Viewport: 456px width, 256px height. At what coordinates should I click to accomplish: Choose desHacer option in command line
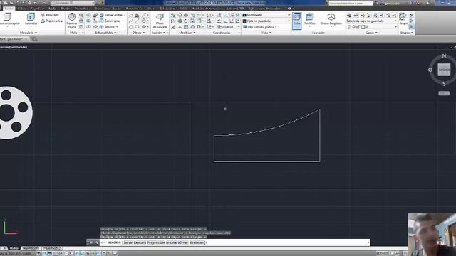197,242
